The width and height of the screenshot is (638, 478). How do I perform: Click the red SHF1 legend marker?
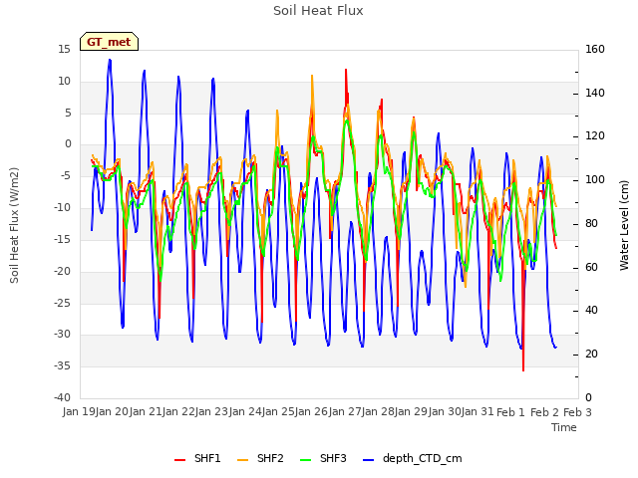coord(179,460)
